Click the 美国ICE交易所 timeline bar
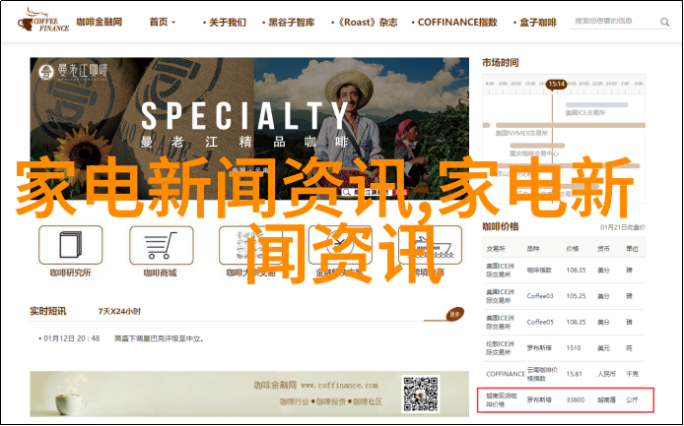Screen dimensions: 684x426 (x=596, y=105)
